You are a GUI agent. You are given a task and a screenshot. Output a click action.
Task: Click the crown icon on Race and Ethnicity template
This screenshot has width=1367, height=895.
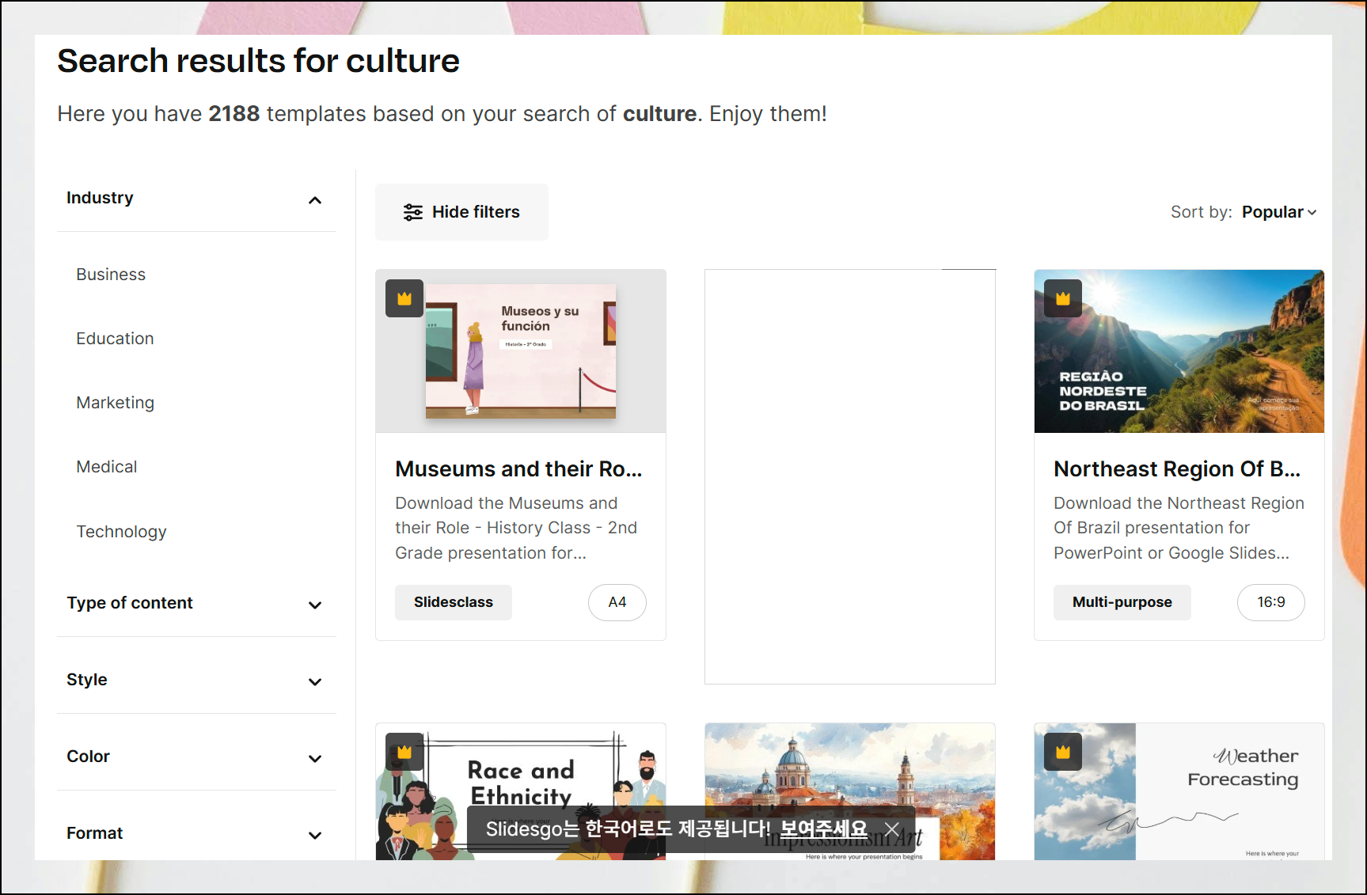tap(404, 752)
